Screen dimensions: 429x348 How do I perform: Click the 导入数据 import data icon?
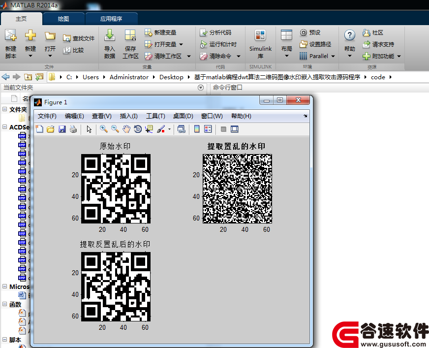pyautogui.click(x=109, y=44)
